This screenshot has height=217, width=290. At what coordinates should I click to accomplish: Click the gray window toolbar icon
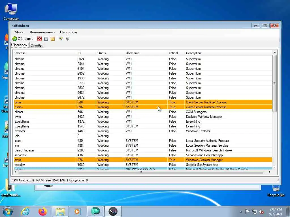46,38
